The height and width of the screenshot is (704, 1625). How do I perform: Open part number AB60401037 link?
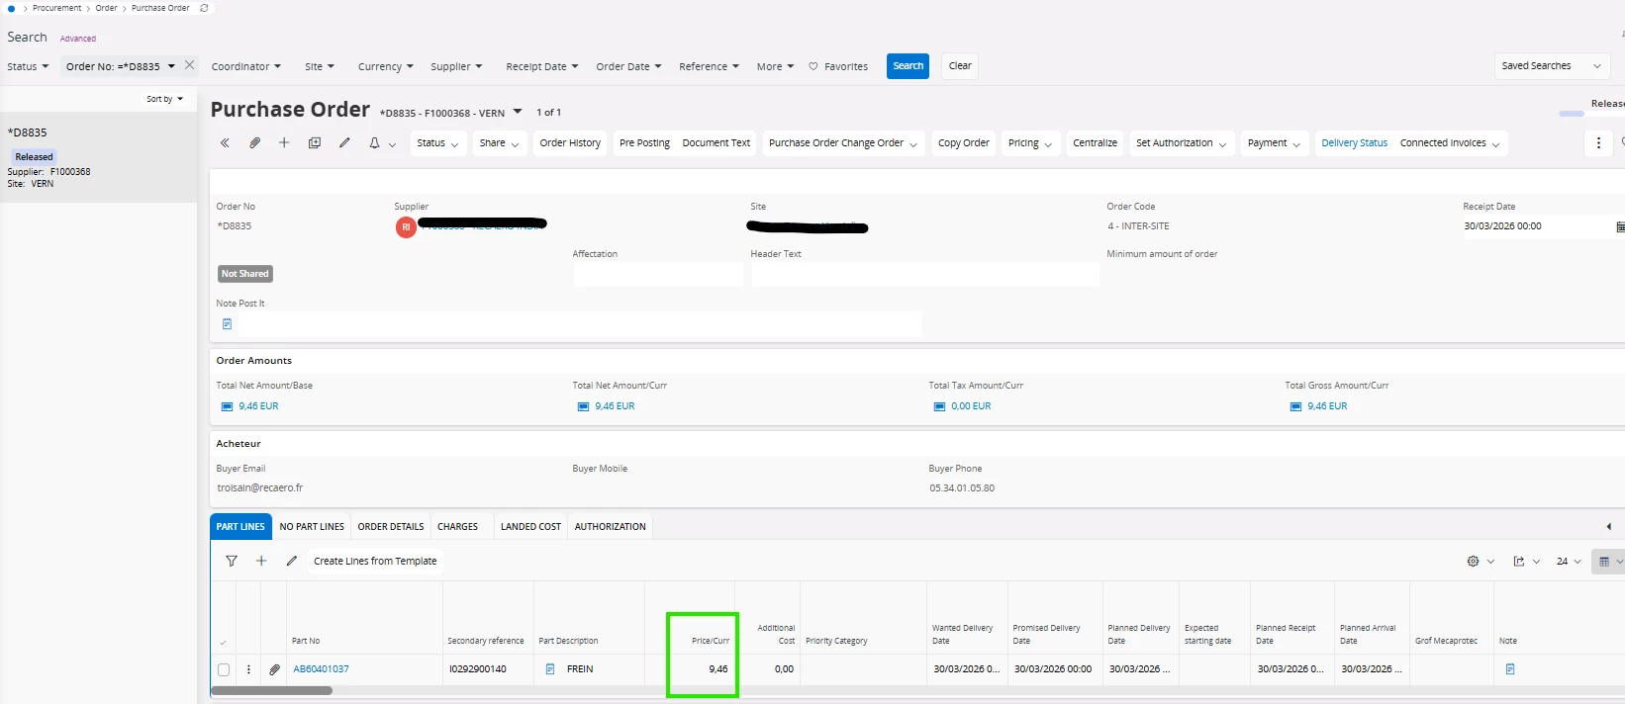[x=321, y=669]
